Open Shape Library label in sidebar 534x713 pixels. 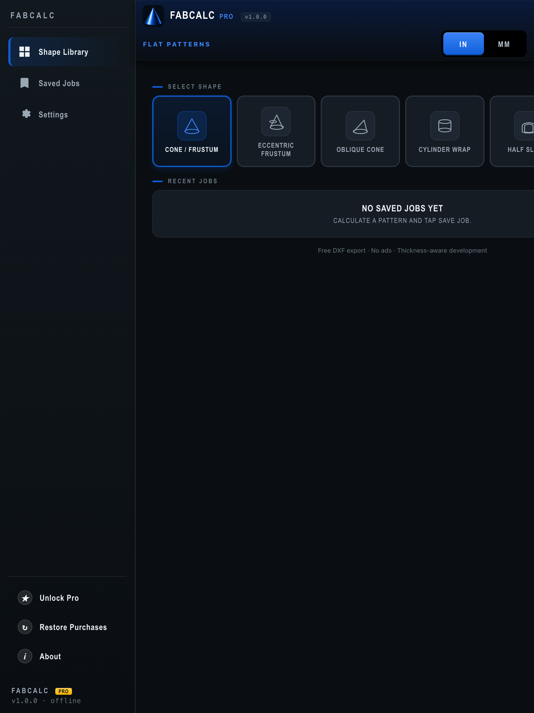click(63, 52)
